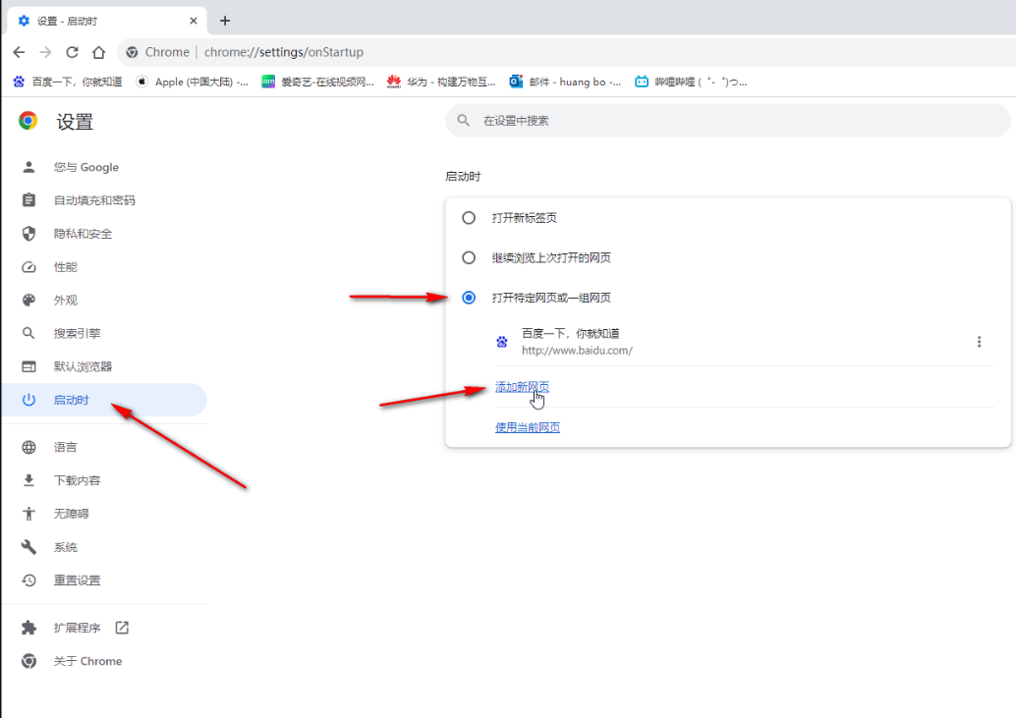Click the speedometer icon for 性能

[28, 267]
